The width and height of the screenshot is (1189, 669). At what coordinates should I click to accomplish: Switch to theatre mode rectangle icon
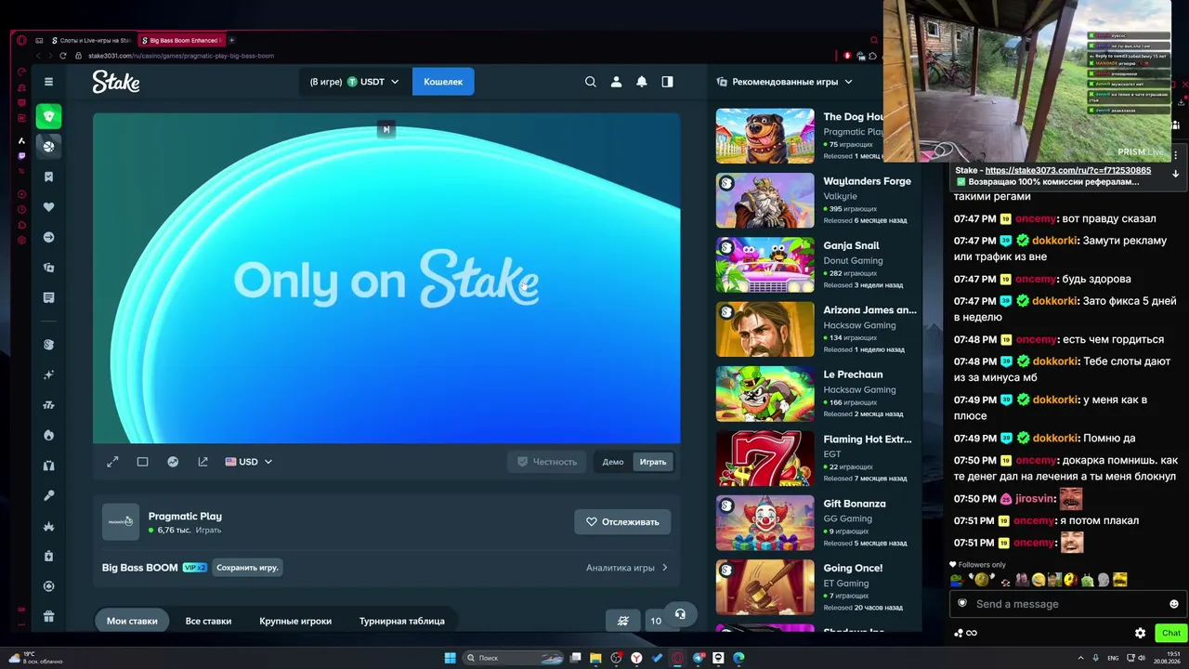pyautogui.click(x=143, y=462)
